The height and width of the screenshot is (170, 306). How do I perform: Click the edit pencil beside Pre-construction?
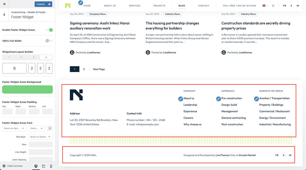(x=218, y=99)
